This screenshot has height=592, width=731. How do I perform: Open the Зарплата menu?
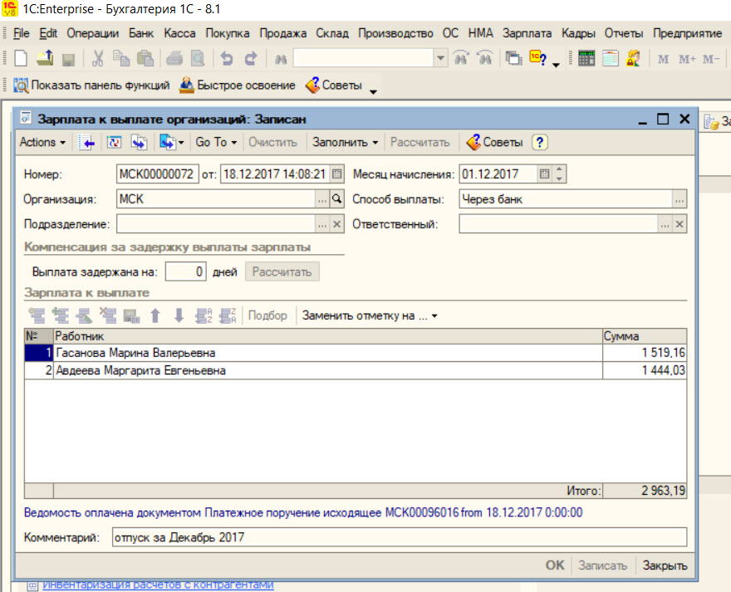coord(527,33)
